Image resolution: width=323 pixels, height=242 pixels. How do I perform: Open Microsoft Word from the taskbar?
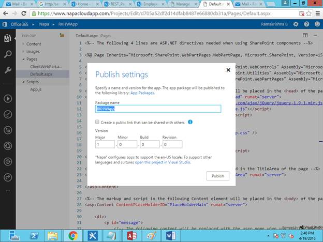coord(171,236)
